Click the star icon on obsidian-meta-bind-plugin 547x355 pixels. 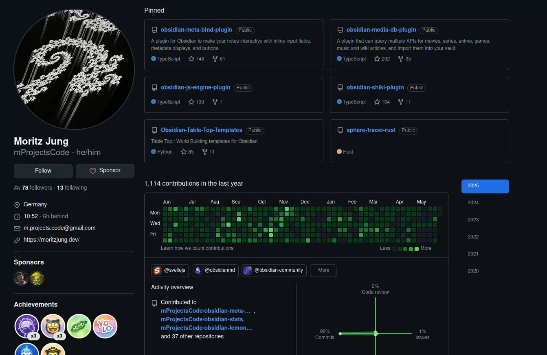[x=191, y=59]
